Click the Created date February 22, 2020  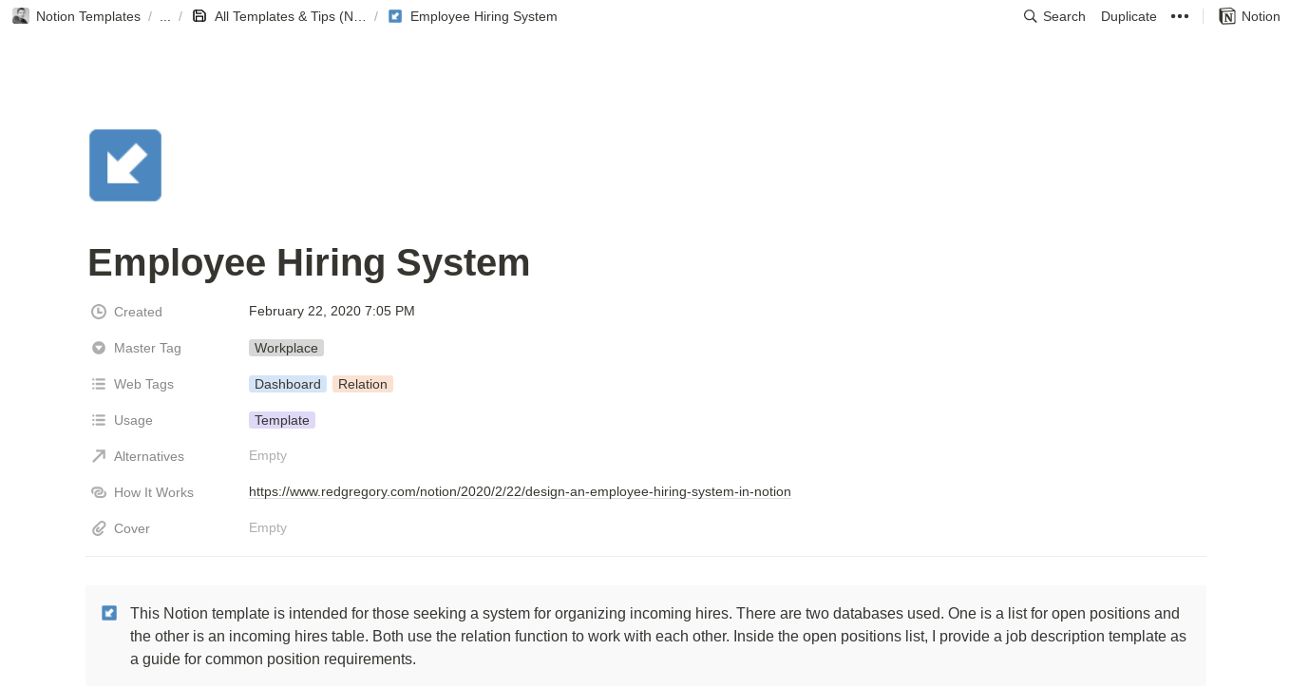332,311
